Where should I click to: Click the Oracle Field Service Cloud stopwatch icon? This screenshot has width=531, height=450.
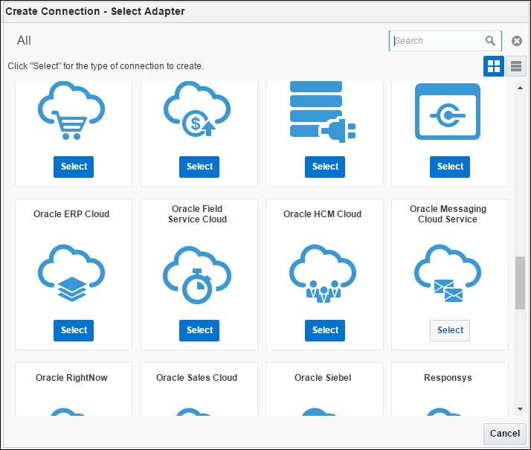[197, 275]
